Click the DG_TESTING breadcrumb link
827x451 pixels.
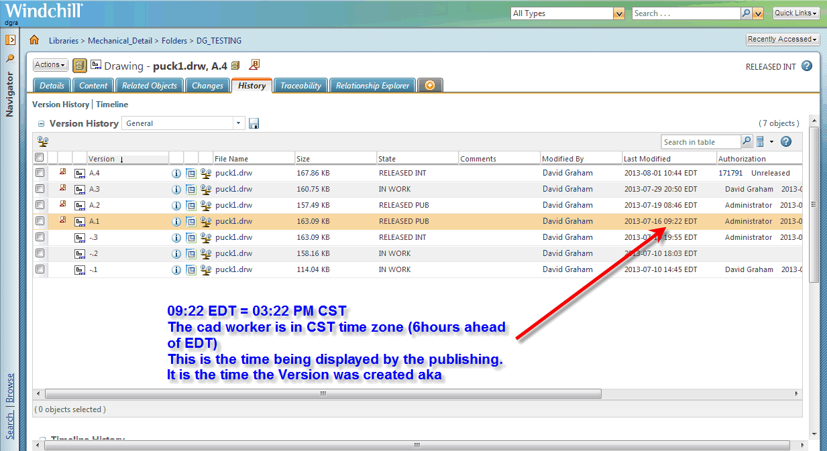coord(219,41)
